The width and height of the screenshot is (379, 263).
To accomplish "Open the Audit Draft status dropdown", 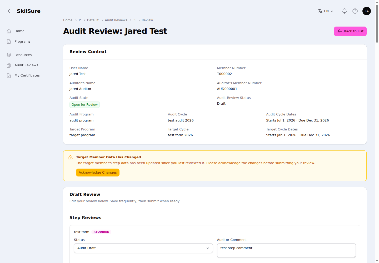I will coord(143,248).
